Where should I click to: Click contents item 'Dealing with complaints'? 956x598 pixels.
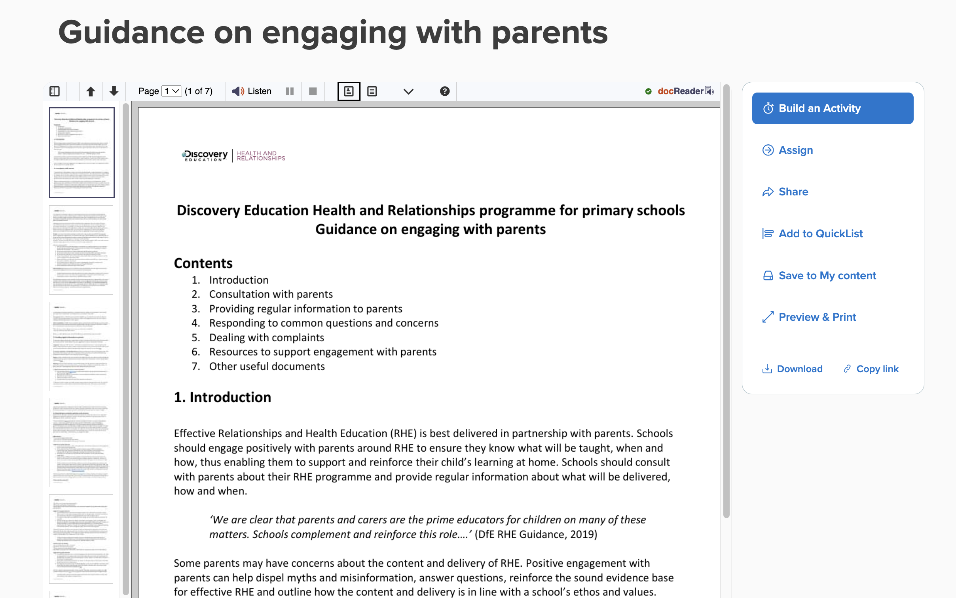point(267,338)
